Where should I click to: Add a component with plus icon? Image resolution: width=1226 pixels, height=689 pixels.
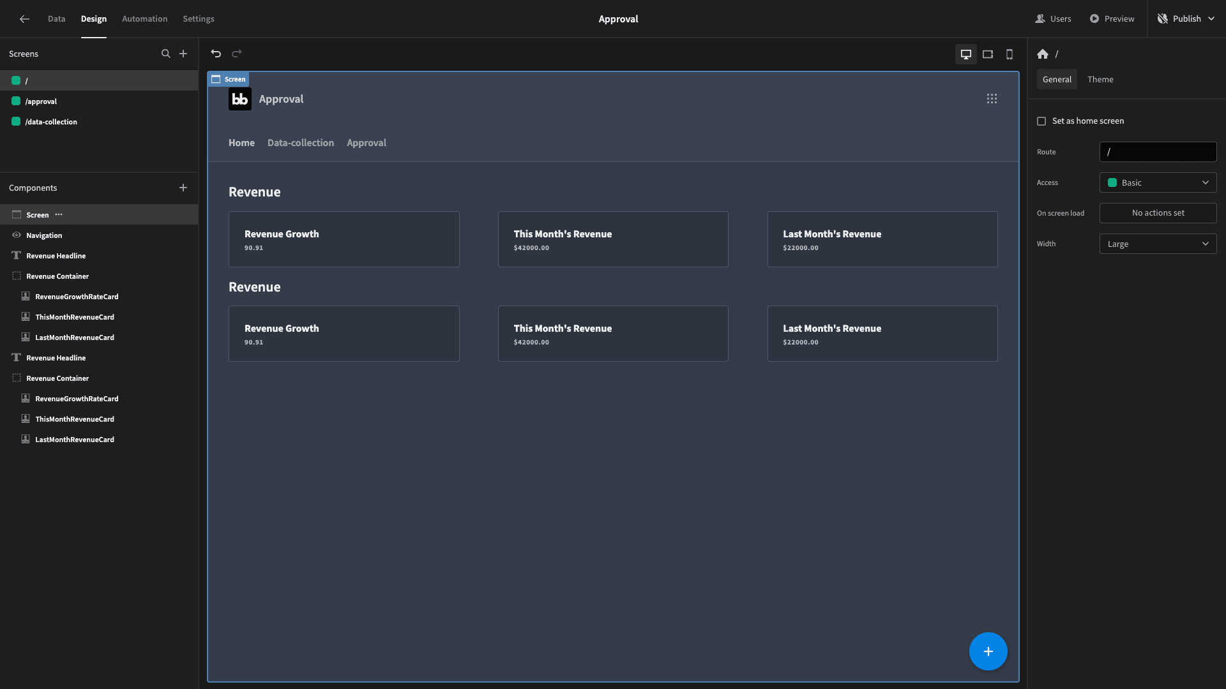[x=183, y=188]
